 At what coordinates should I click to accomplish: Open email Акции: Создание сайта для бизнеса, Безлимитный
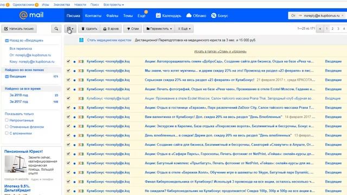[x=229, y=145]
